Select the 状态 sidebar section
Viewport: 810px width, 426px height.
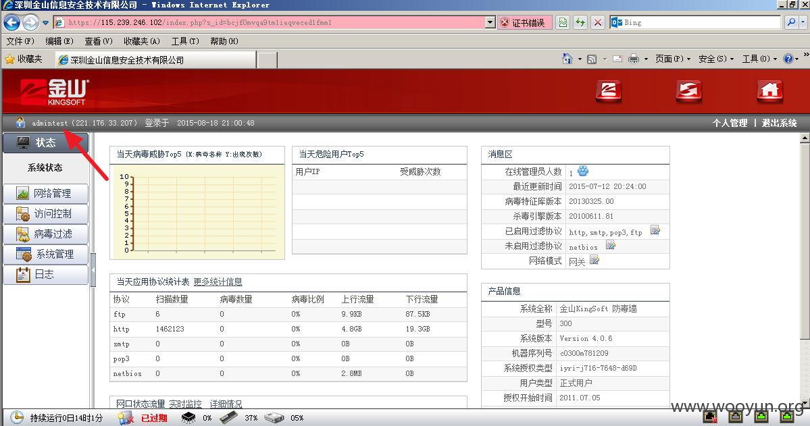click(45, 142)
